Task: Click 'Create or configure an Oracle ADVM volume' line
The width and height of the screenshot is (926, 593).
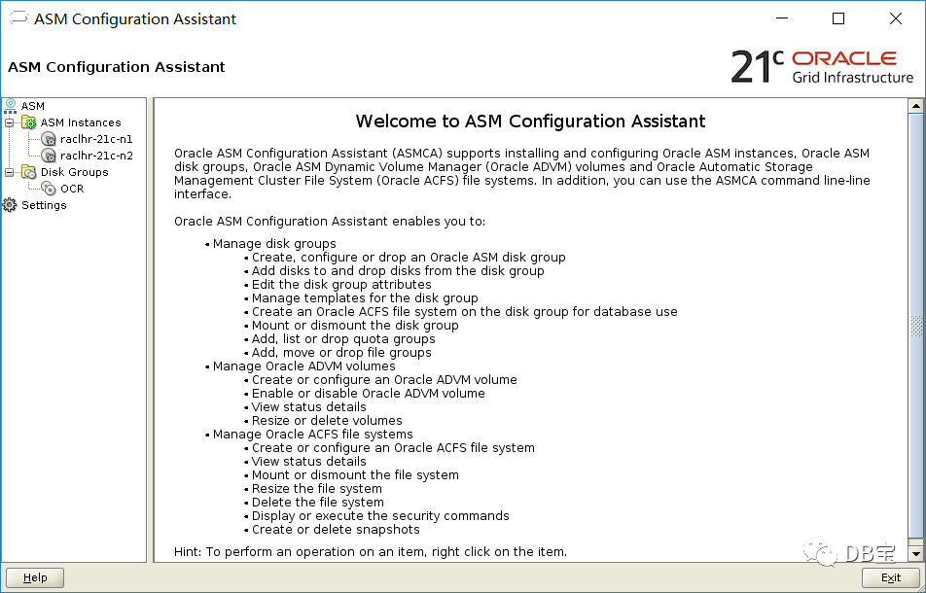Action: pyautogui.click(x=384, y=379)
